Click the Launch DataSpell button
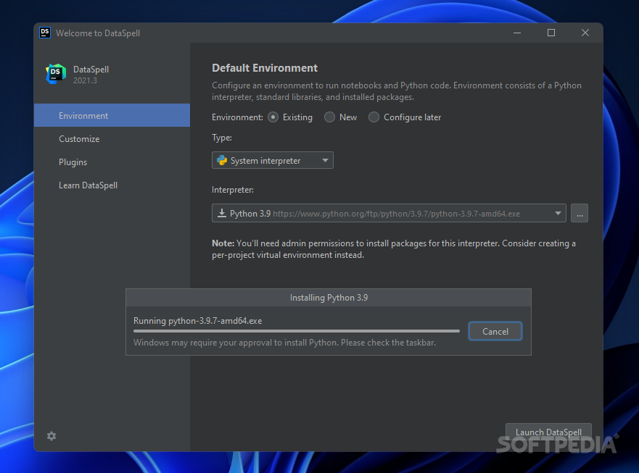639x473 pixels. click(x=548, y=432)
